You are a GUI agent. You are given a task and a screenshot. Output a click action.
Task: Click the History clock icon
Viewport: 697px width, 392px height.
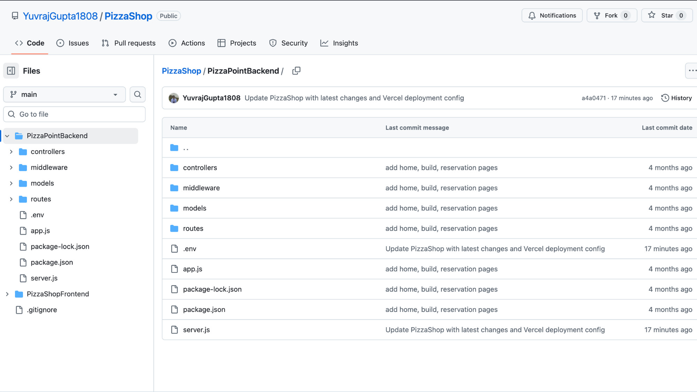tap(665, 98)
